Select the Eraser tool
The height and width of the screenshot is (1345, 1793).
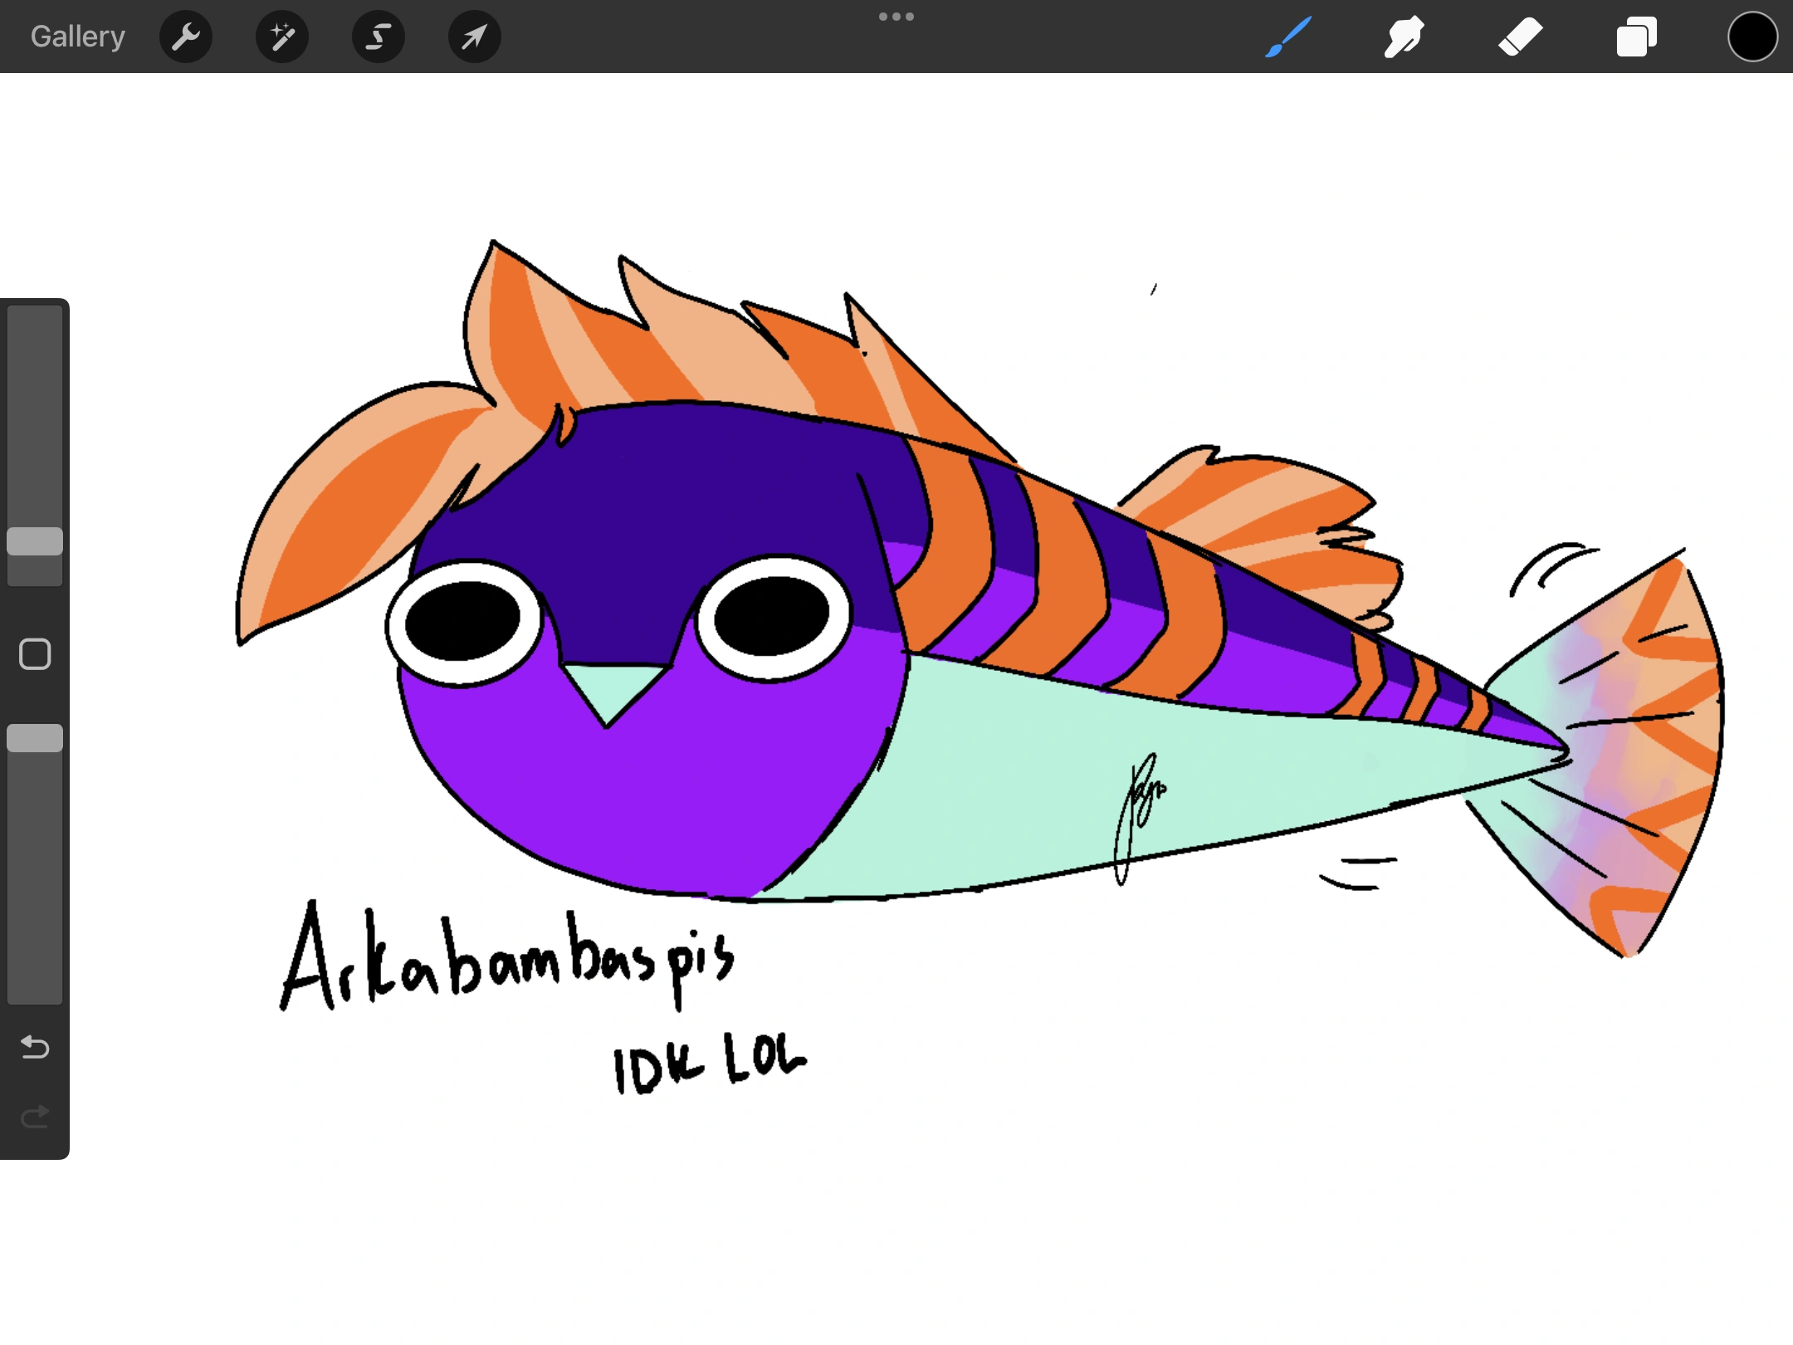click(1522, 36)
